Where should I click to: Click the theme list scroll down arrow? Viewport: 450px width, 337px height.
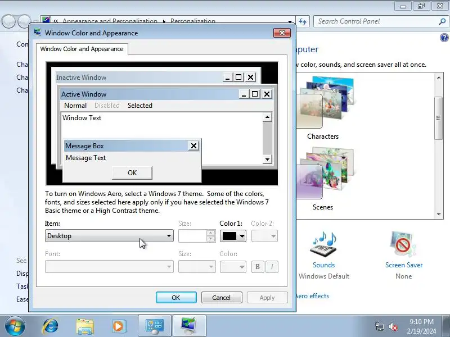[439, 215]
